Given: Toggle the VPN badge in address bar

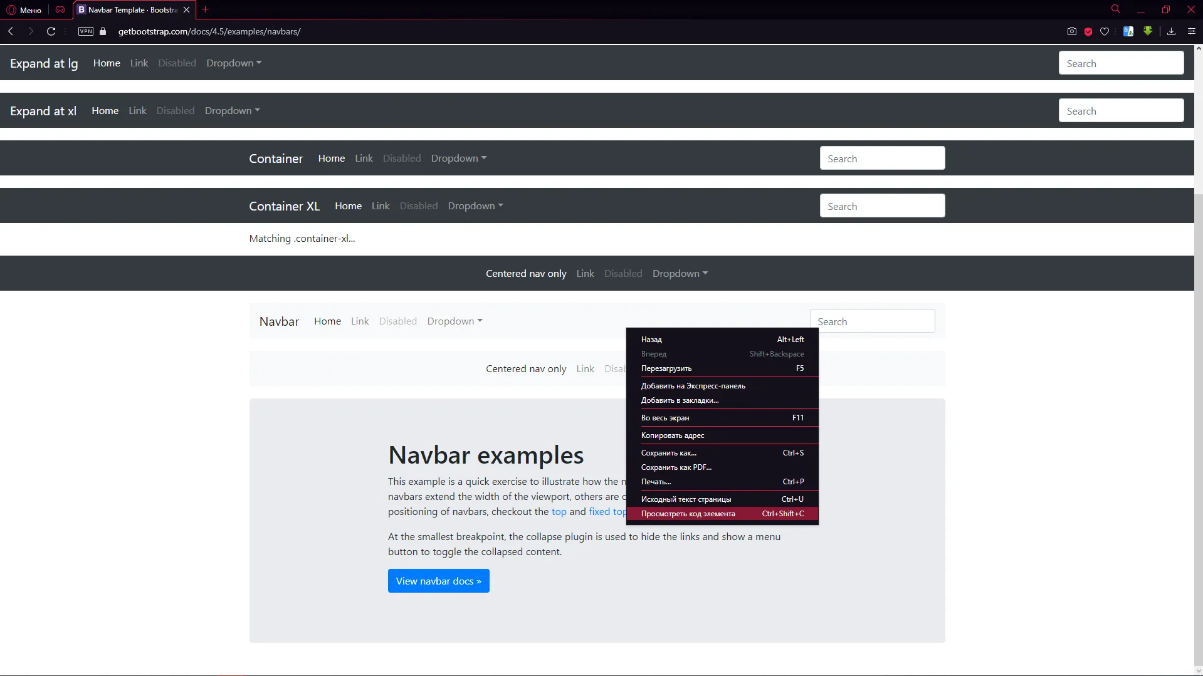Looking at the screenshot, I should coord(86,31).
